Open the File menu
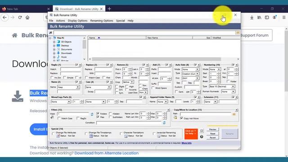Viewport: 288px width, 162px height. [x=51, y=21]
